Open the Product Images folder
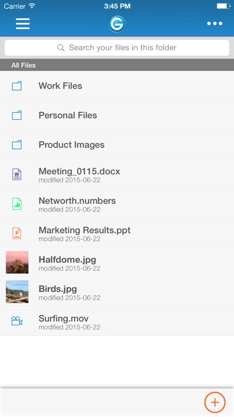The image size is (234, 417). click(x=117, y=144)
